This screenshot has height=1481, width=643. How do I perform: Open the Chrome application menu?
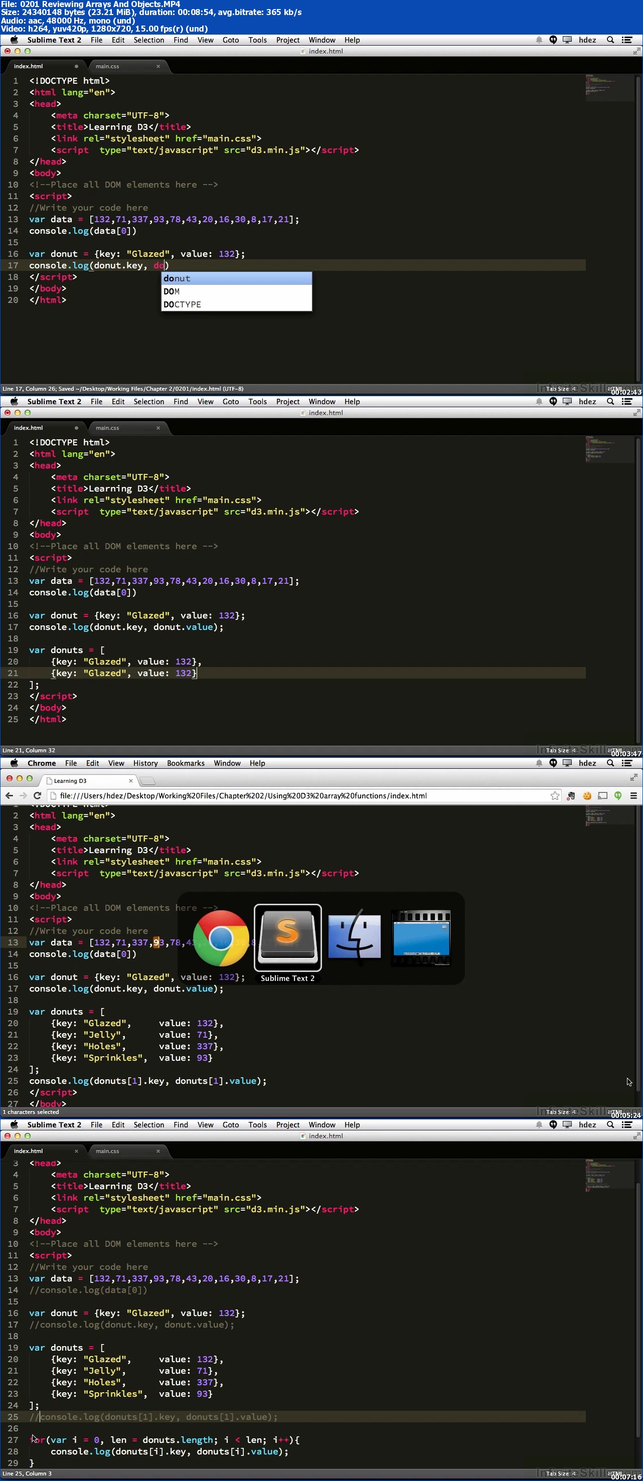coord(42,763)
